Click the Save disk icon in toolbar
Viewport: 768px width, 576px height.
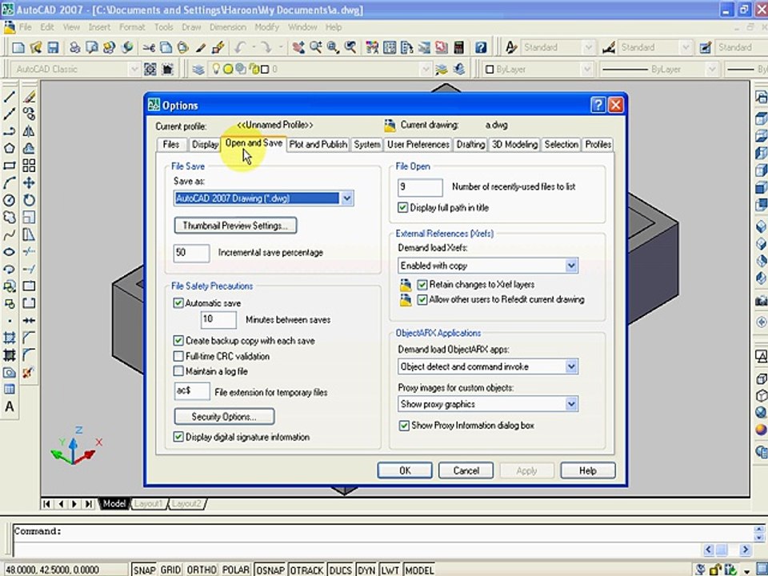pos(53,47)
